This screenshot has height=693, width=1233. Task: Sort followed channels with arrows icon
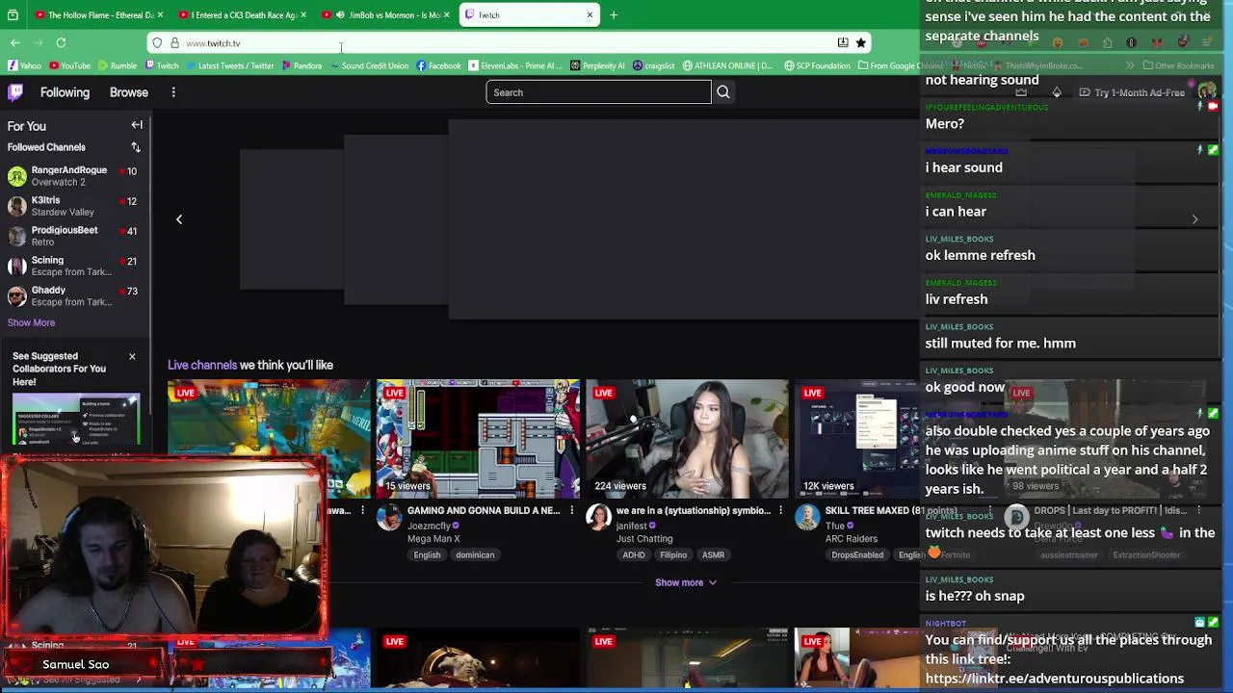(x=136, y=147)
